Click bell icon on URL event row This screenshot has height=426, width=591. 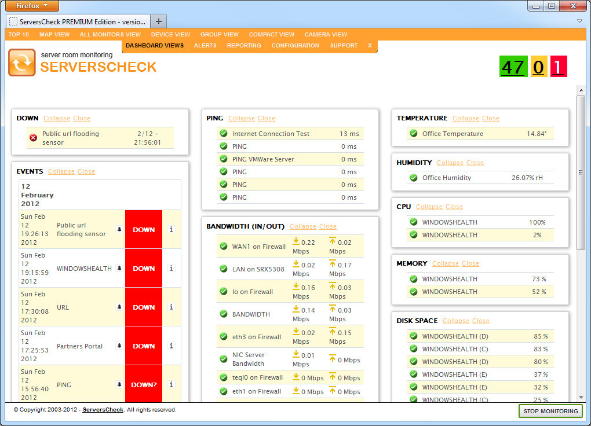click(x=119, y=307)
